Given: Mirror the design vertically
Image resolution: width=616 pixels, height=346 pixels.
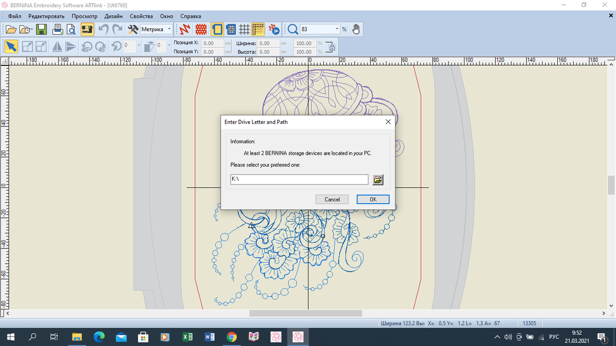Looking at the screenshot, I should [71, 47].
